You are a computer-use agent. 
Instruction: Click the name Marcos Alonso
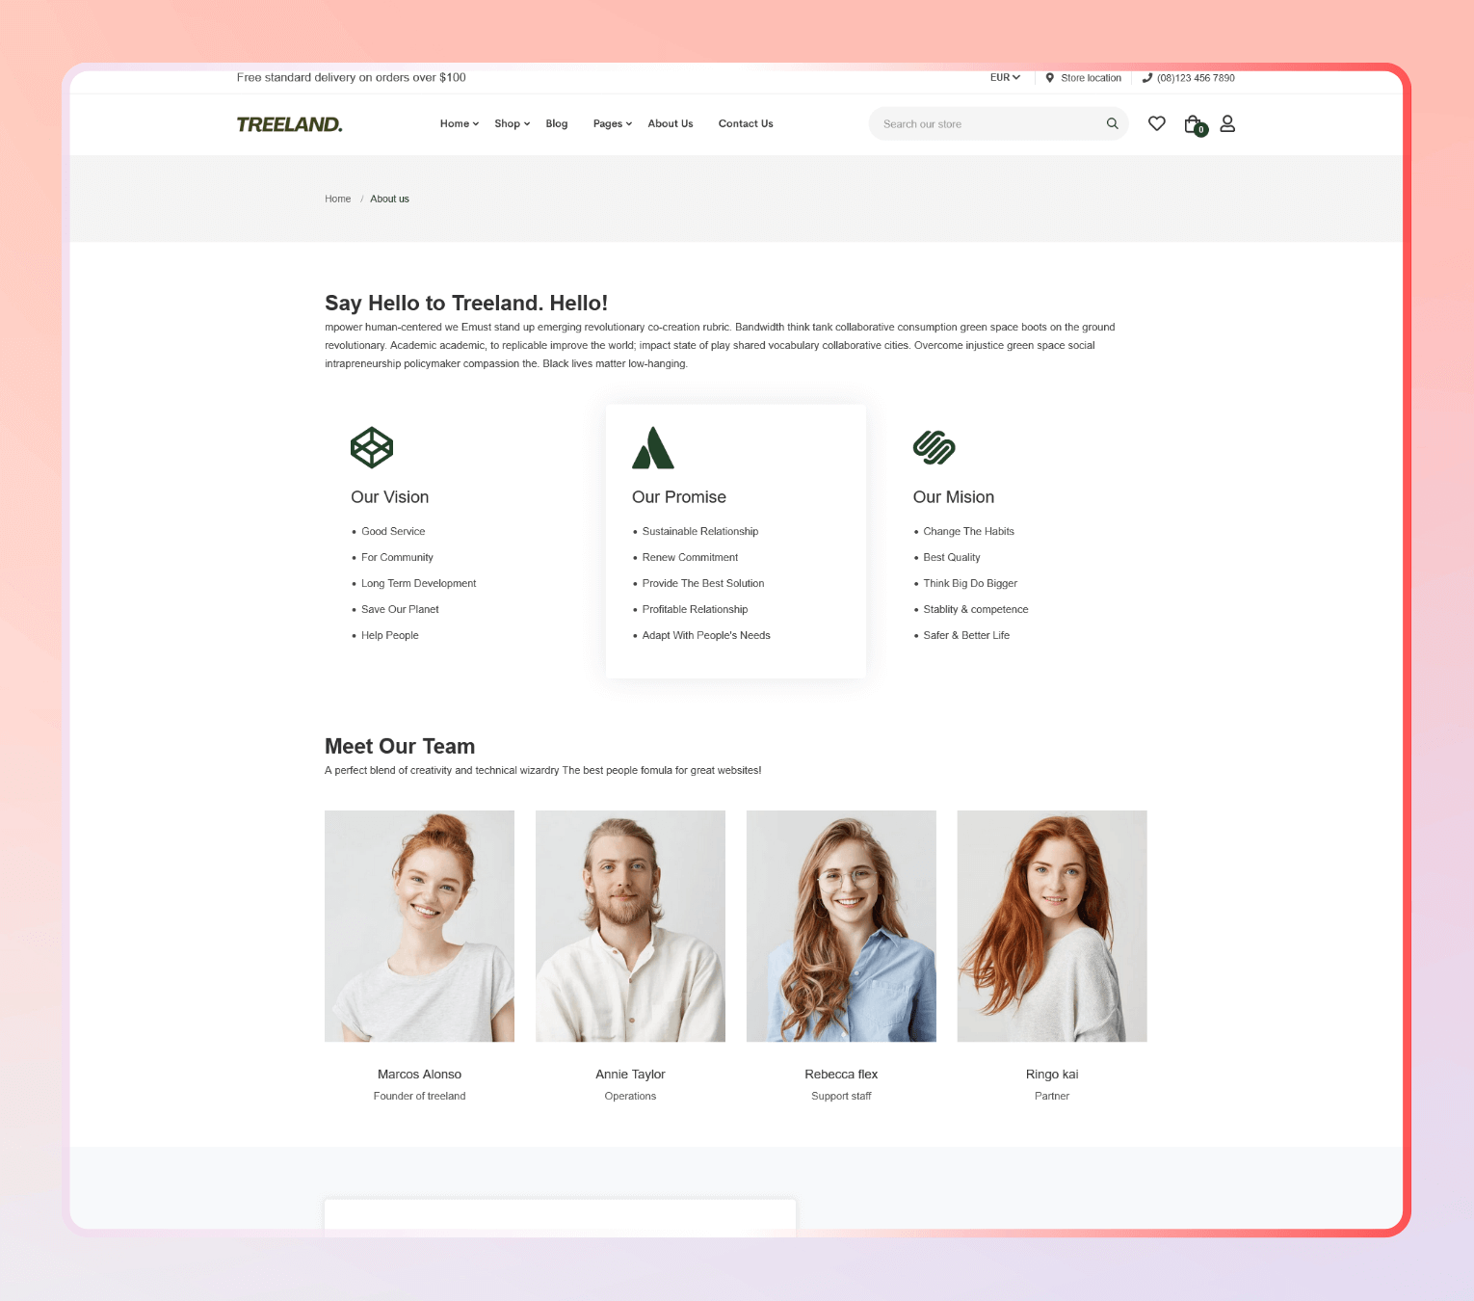(x=419, y=1075)
